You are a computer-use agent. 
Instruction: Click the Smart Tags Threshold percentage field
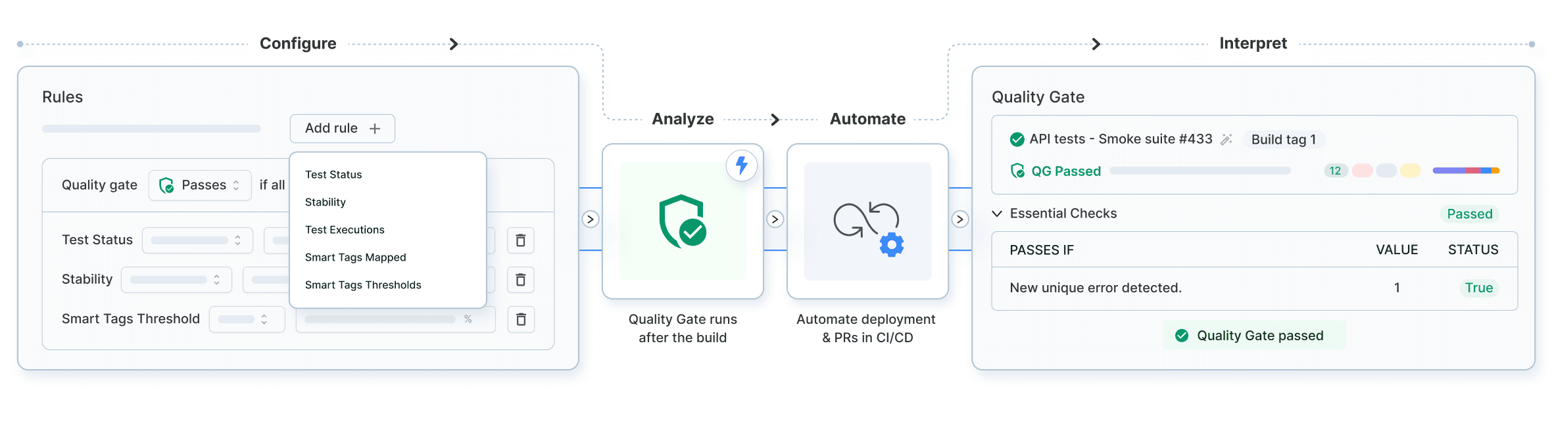click(395, 319)
